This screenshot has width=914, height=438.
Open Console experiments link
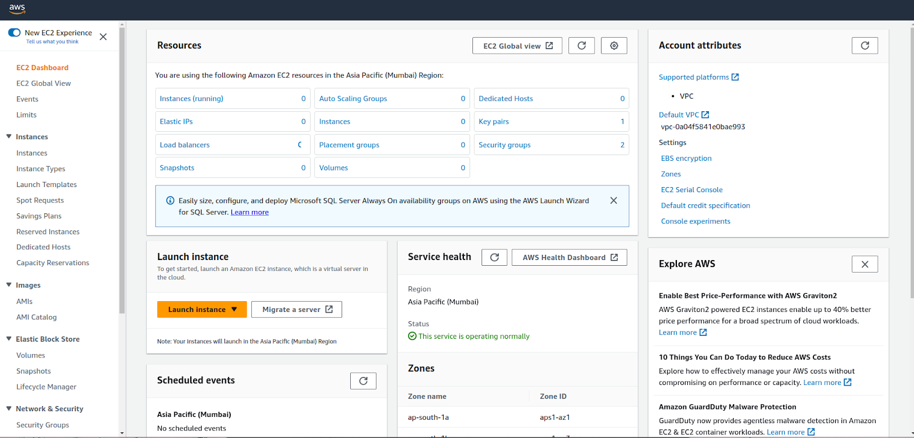[696, 221]
